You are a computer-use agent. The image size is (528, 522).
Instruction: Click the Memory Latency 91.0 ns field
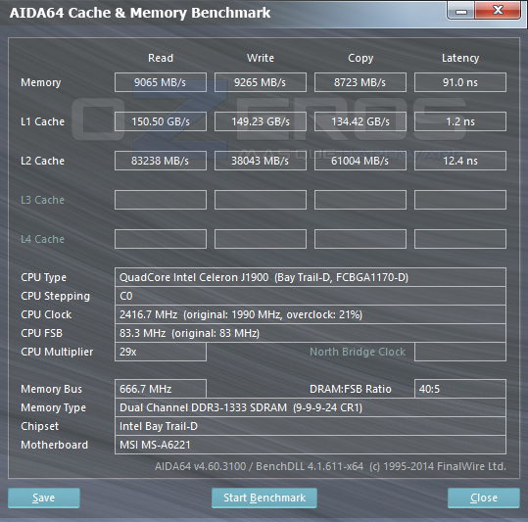[x=460, y=82]
